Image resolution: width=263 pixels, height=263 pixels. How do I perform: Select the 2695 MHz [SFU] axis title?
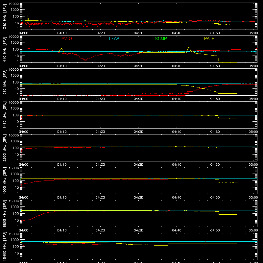tap(4, 148)
